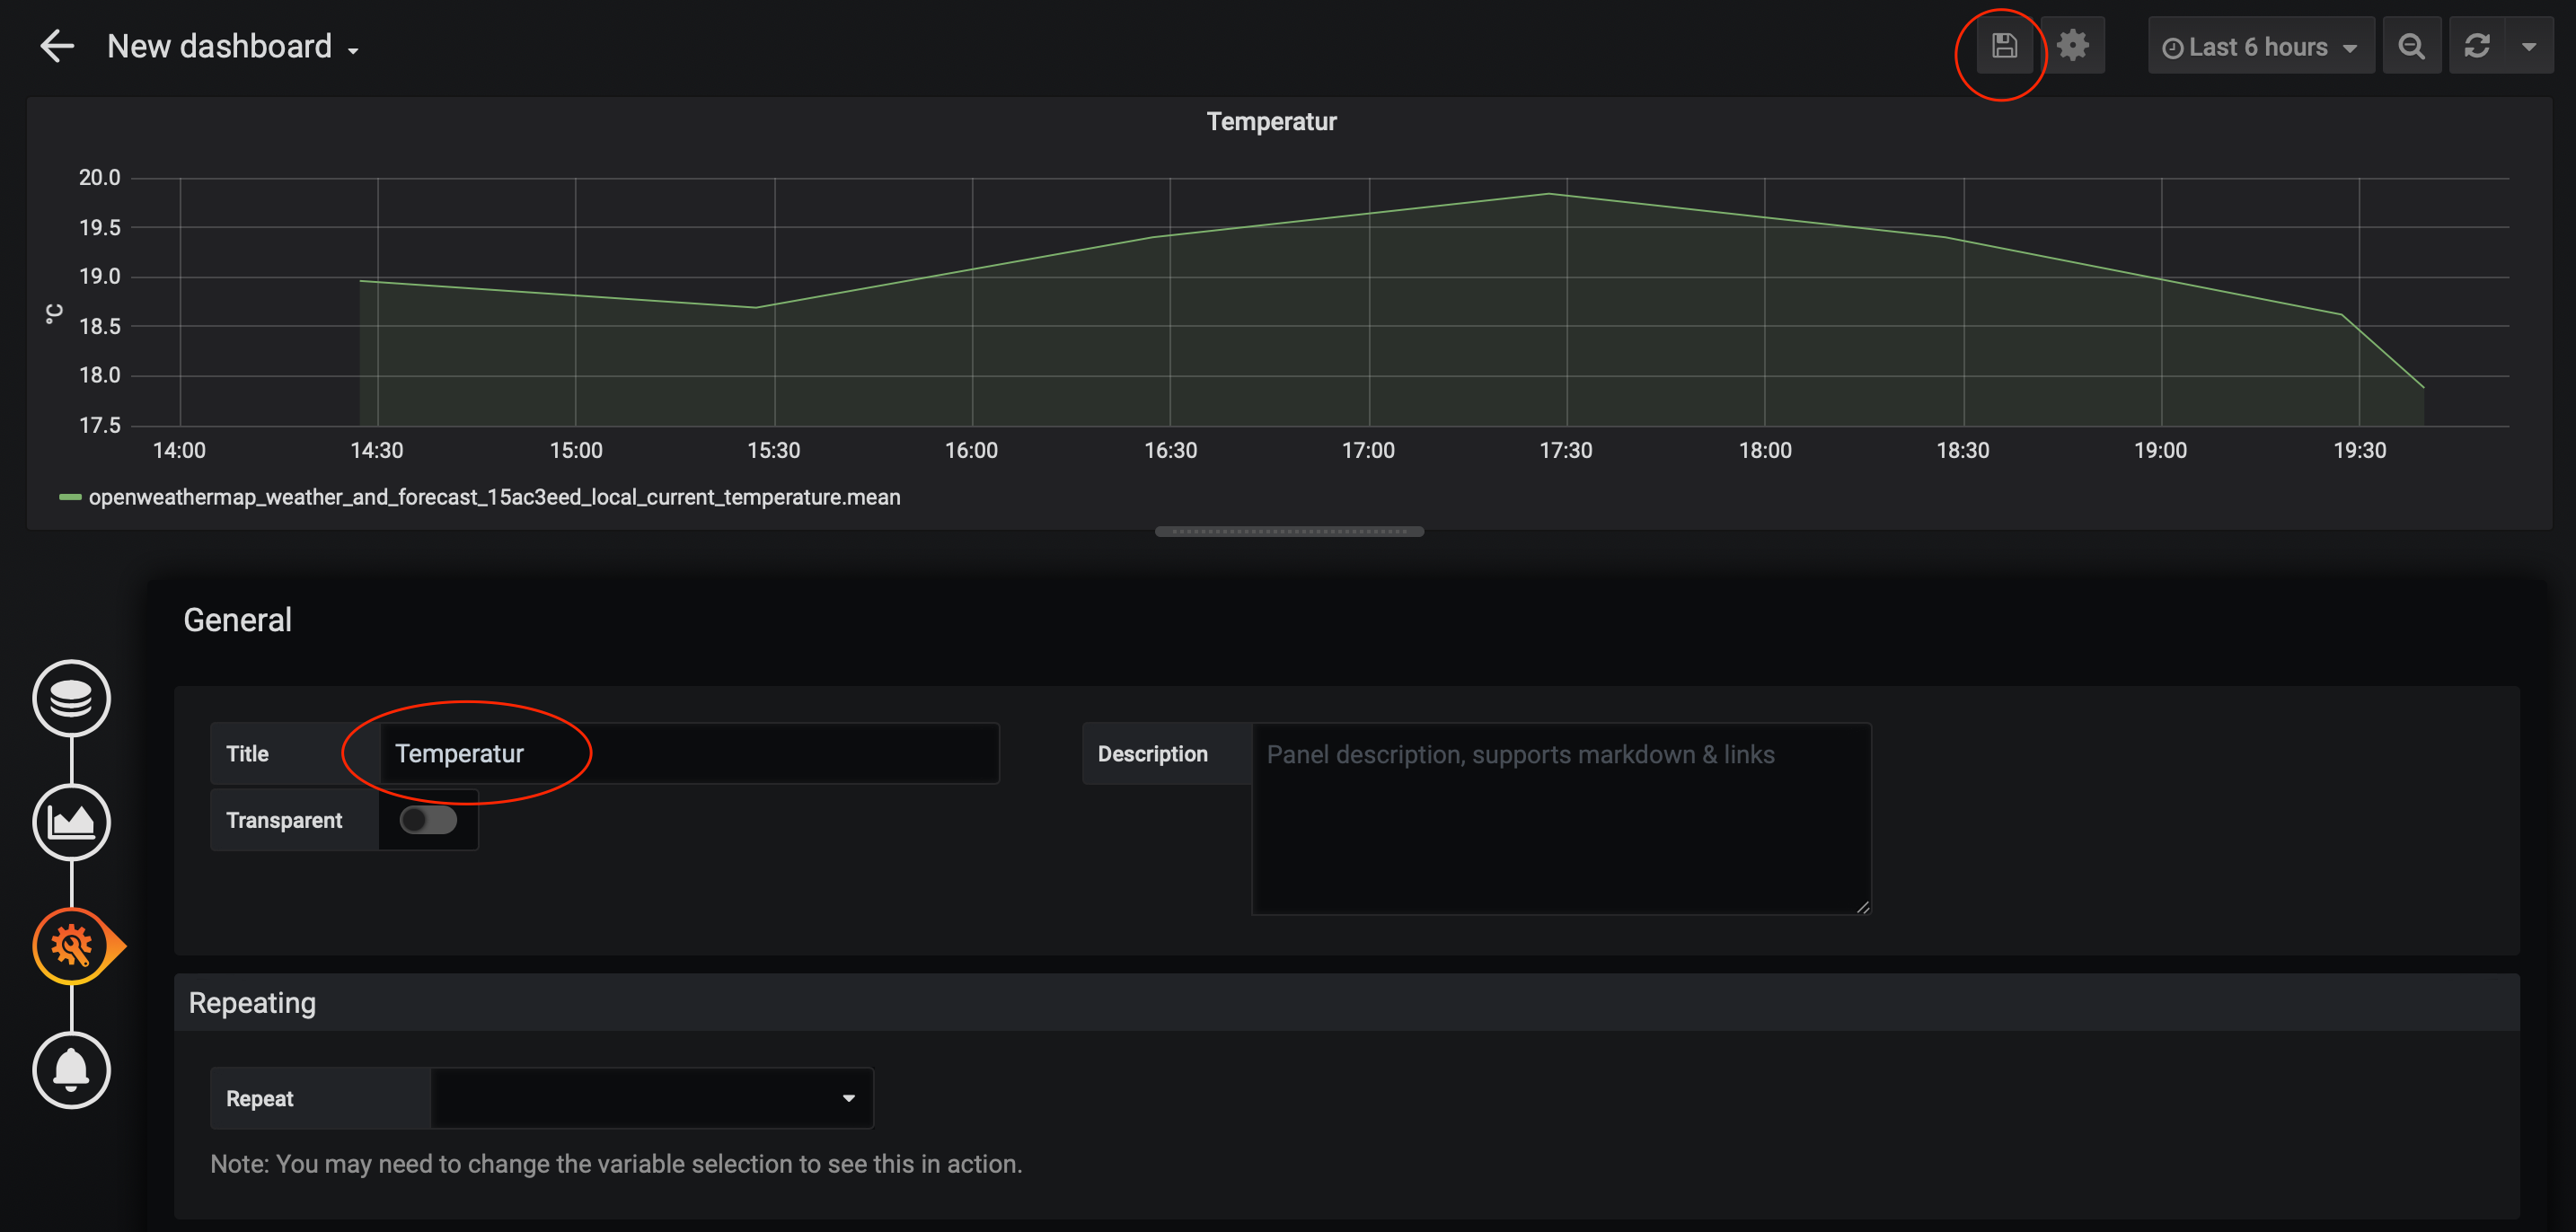Open the Visualization chart tab icon

pyautogui.click(x=71, y=822)
